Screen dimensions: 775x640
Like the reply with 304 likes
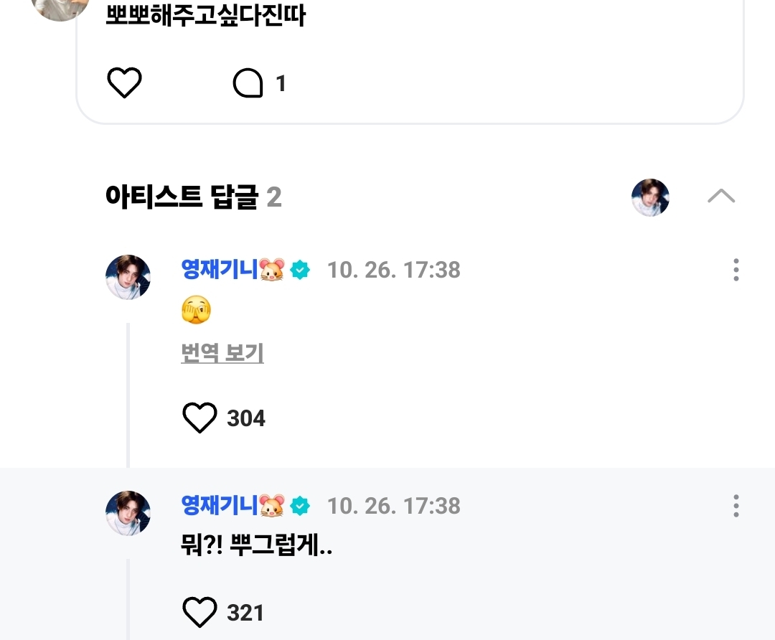(x=199, y=418)
